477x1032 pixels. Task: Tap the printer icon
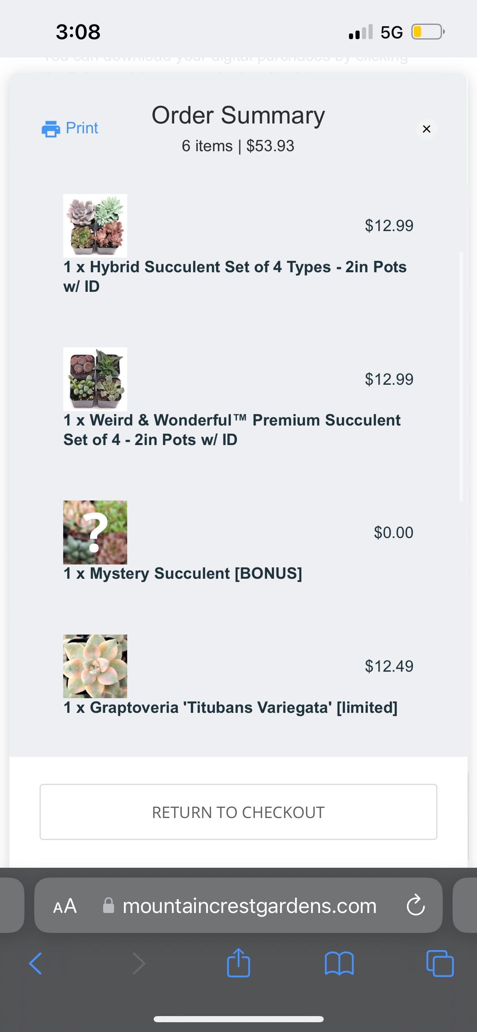pos(51,129)
